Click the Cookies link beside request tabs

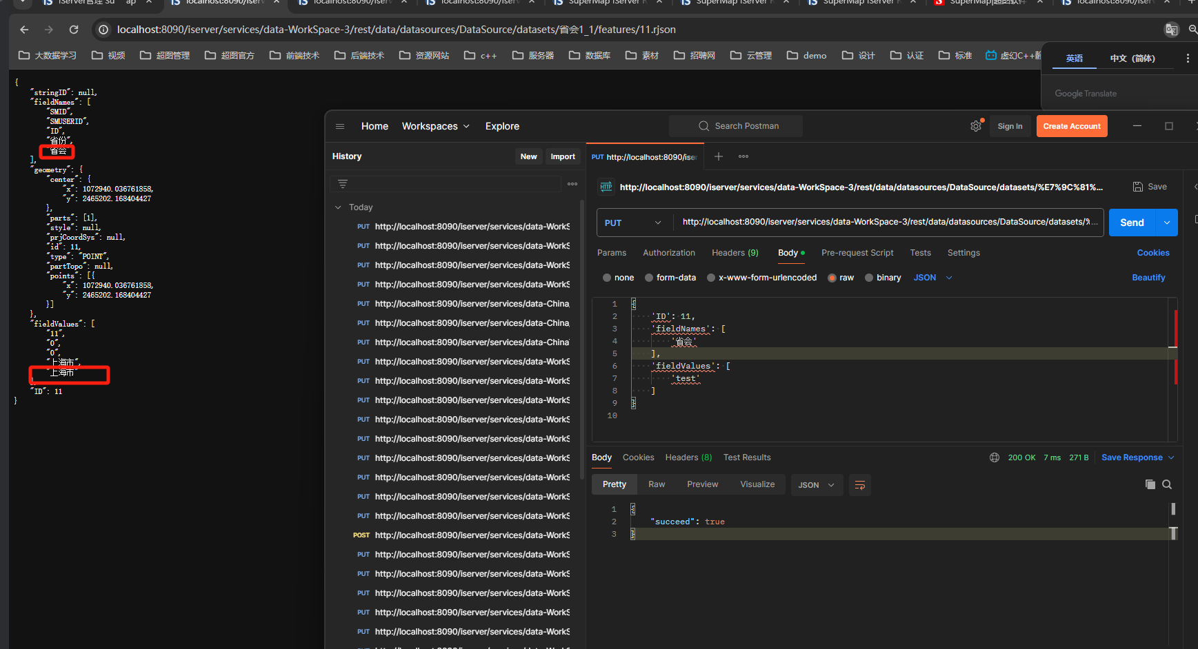click(1153, 253)
